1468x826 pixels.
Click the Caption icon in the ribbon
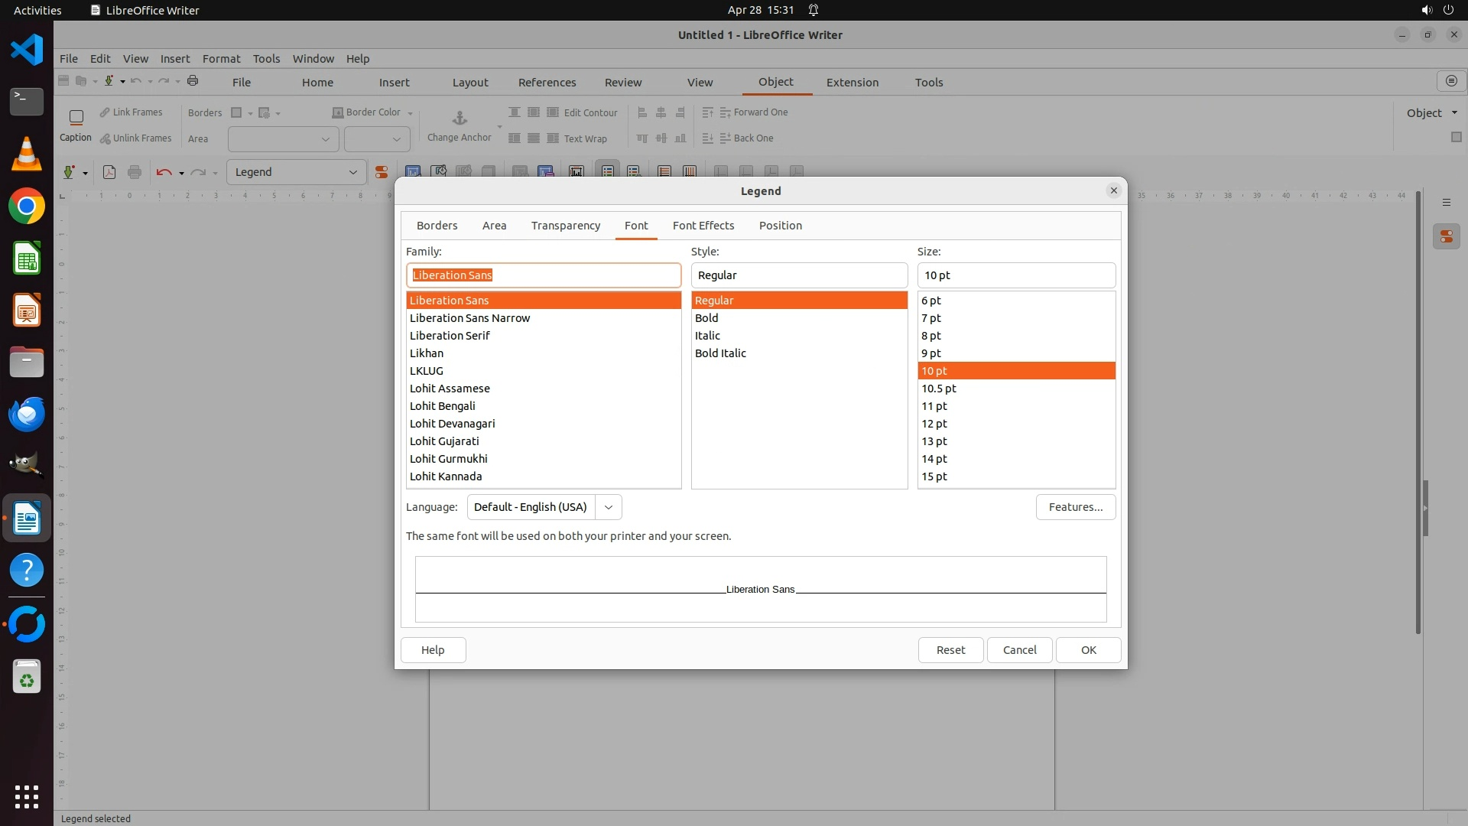(76, 117)
